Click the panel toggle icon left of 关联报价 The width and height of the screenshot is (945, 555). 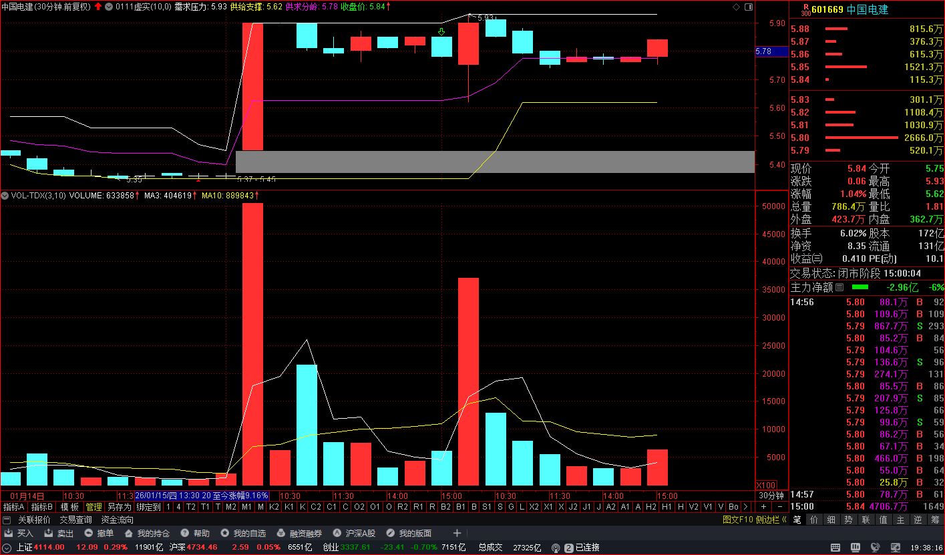pos(7,520)
